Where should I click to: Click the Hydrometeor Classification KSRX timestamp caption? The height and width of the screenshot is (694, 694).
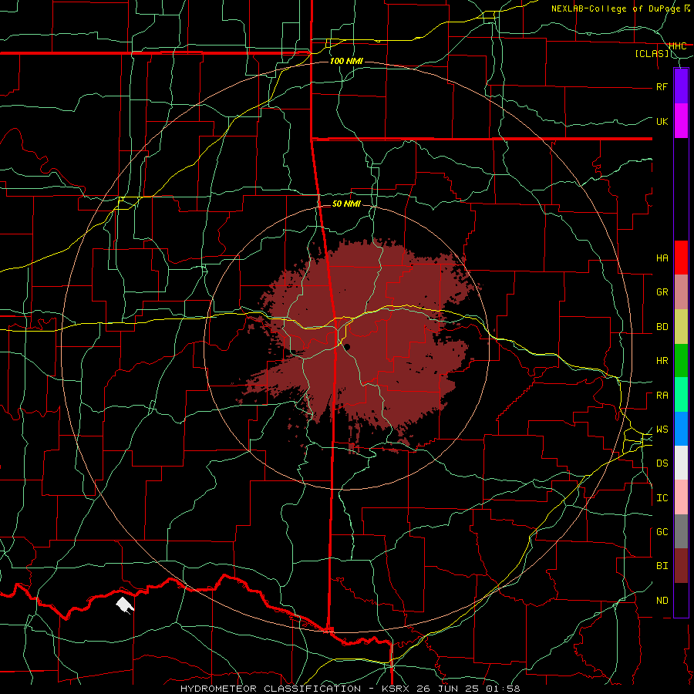tap(349, 689)
